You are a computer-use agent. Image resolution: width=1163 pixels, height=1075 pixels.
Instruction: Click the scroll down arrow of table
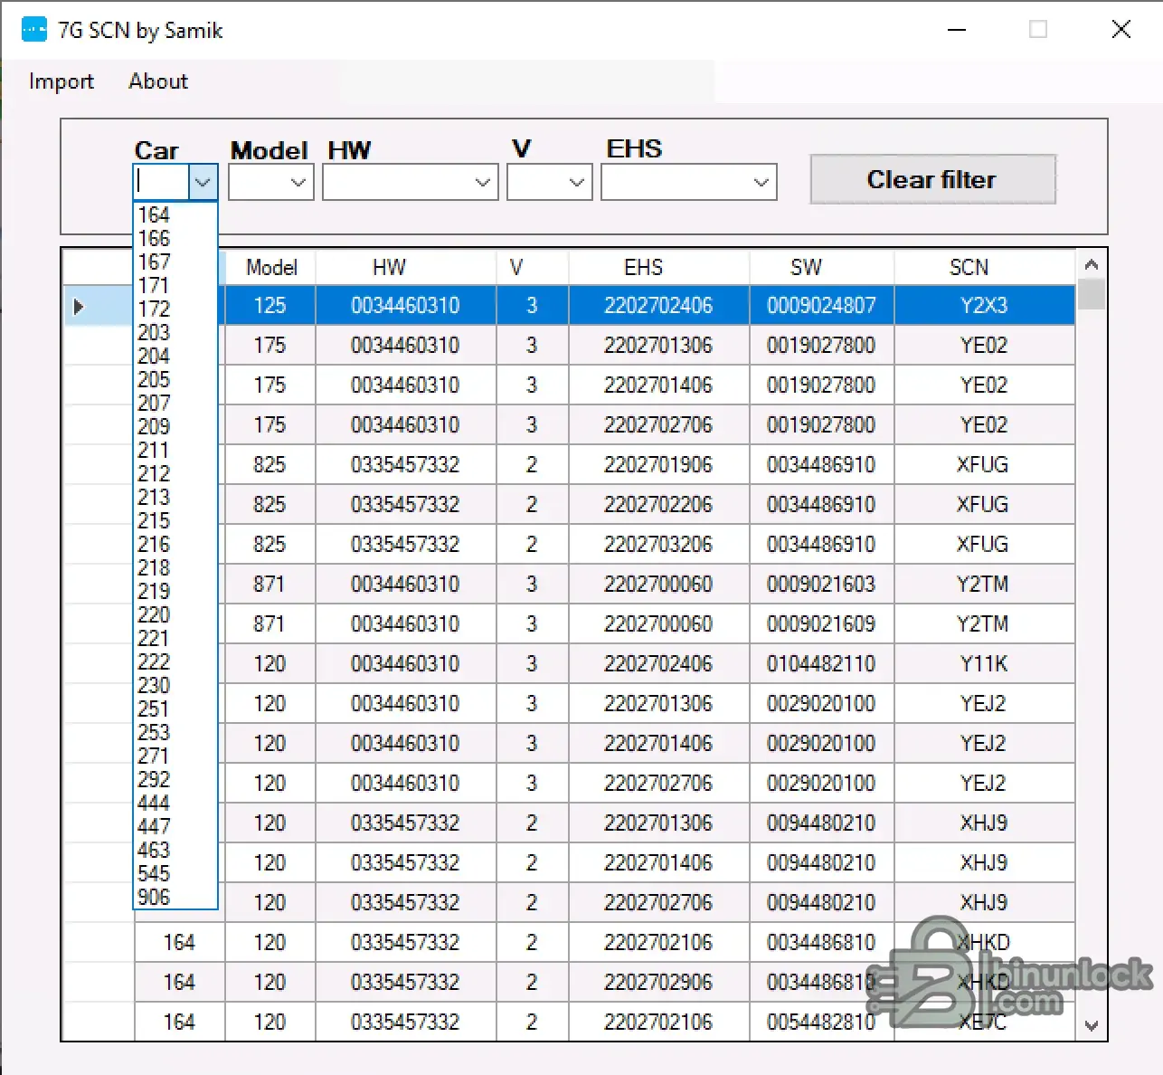click(1091, 1026)
